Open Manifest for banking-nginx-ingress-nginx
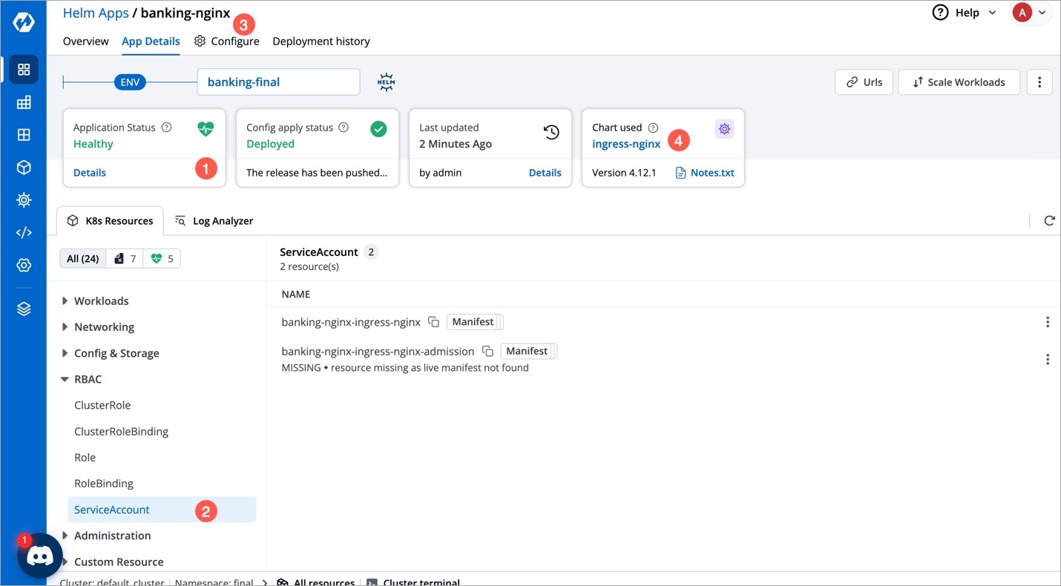The image size is (1061, 586). pyautogui.click(x=473, y=322)
